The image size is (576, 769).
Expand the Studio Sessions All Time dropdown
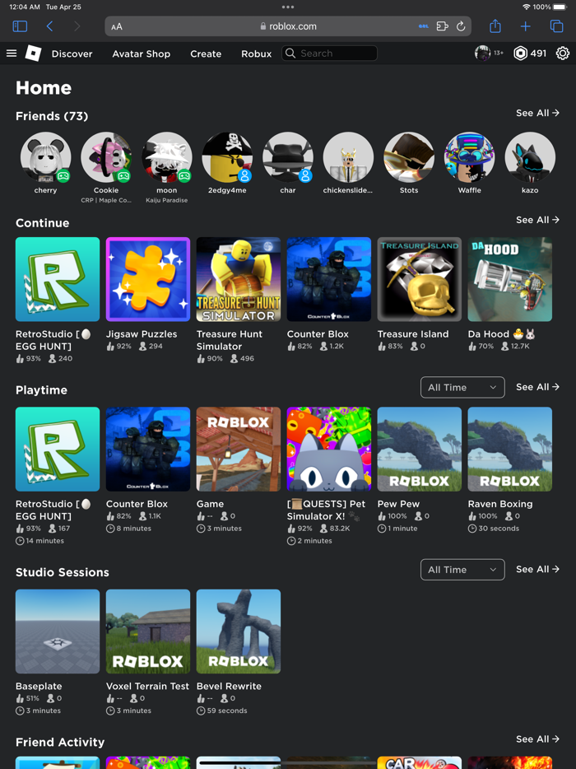[462, 570]
